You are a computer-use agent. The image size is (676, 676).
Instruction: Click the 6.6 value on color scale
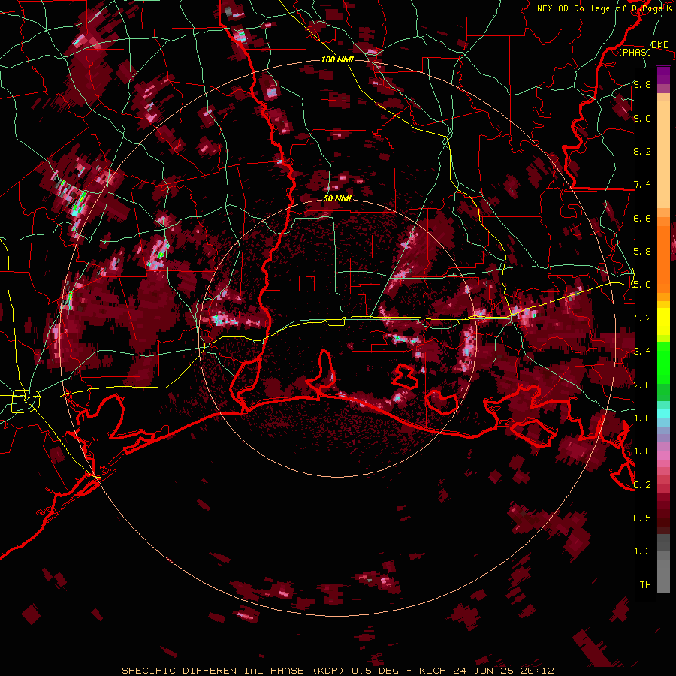pyautogui.click(x=642, y=218)
